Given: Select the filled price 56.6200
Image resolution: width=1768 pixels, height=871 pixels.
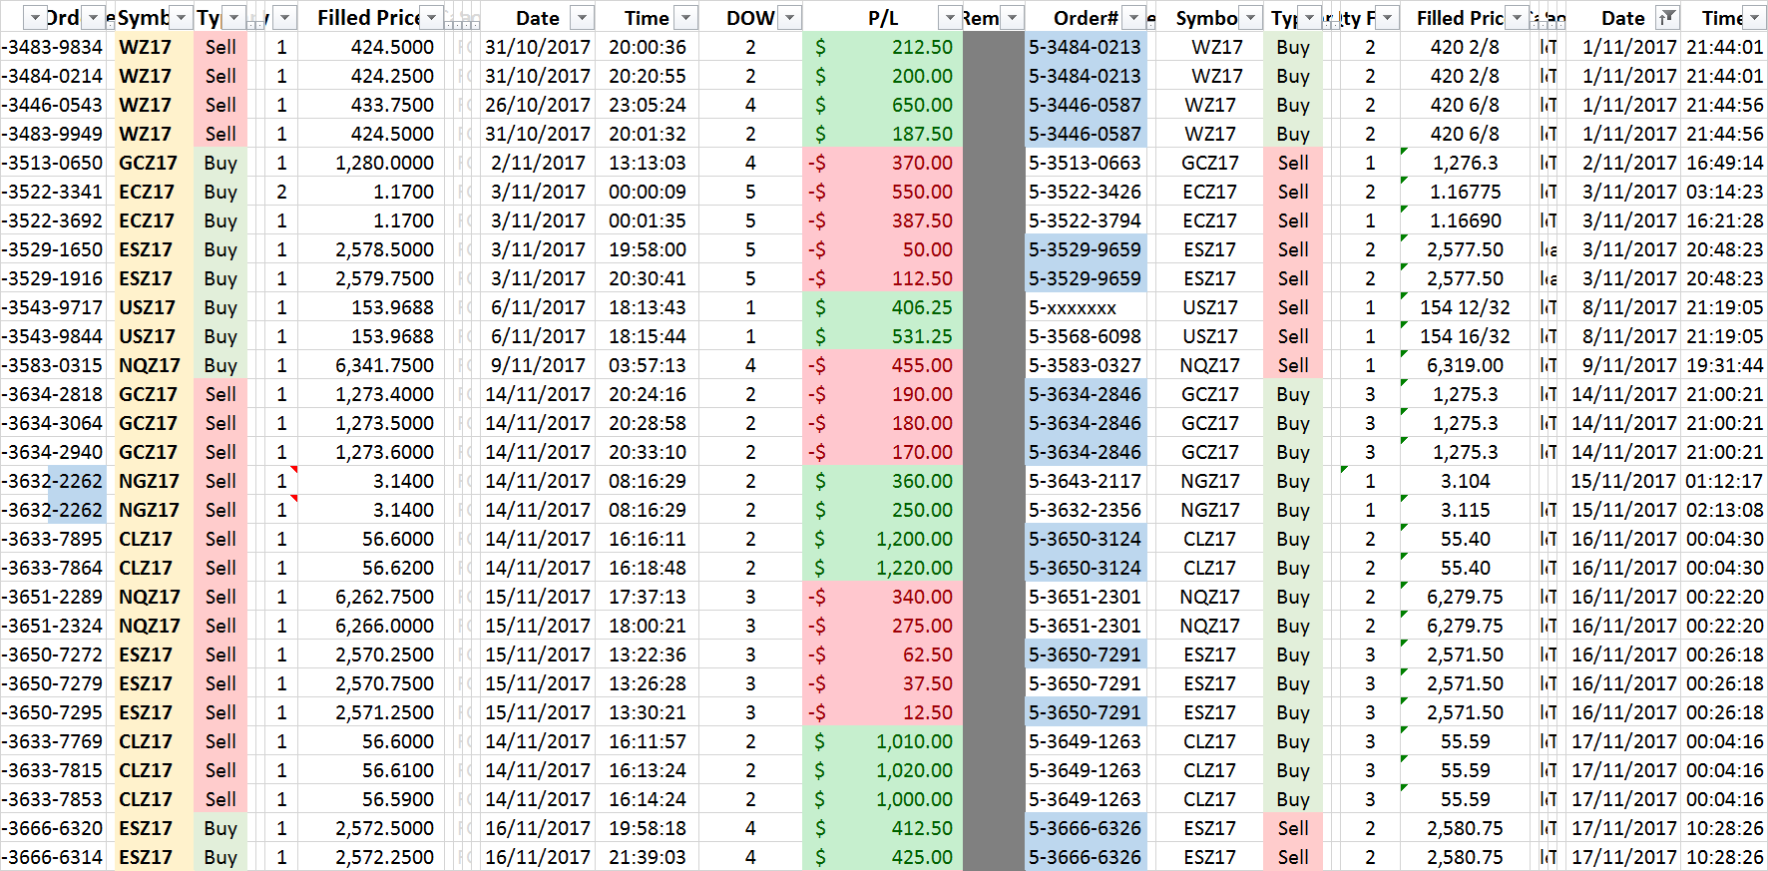Looking at the screenshot, I should [371, 568].
